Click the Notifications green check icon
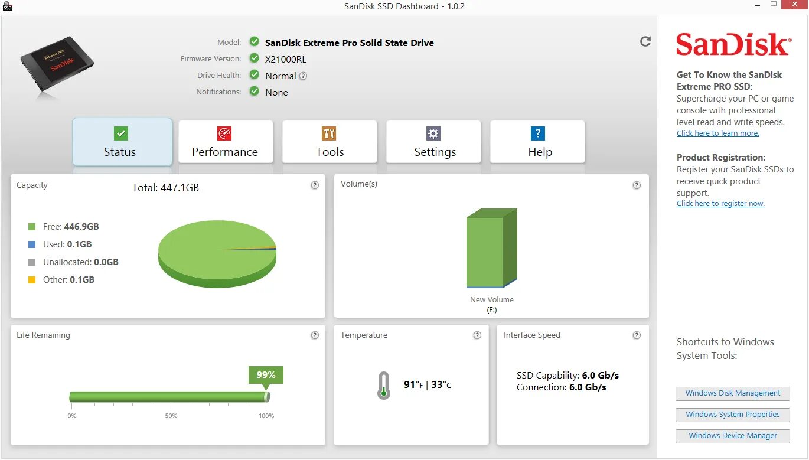Viewport: 809px width, 460px height. pyautogui.click(x=254, y=91)
